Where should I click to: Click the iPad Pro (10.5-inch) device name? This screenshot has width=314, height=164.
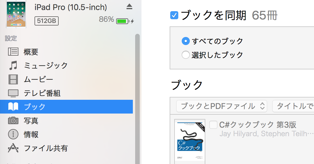(x=71, y=7)
